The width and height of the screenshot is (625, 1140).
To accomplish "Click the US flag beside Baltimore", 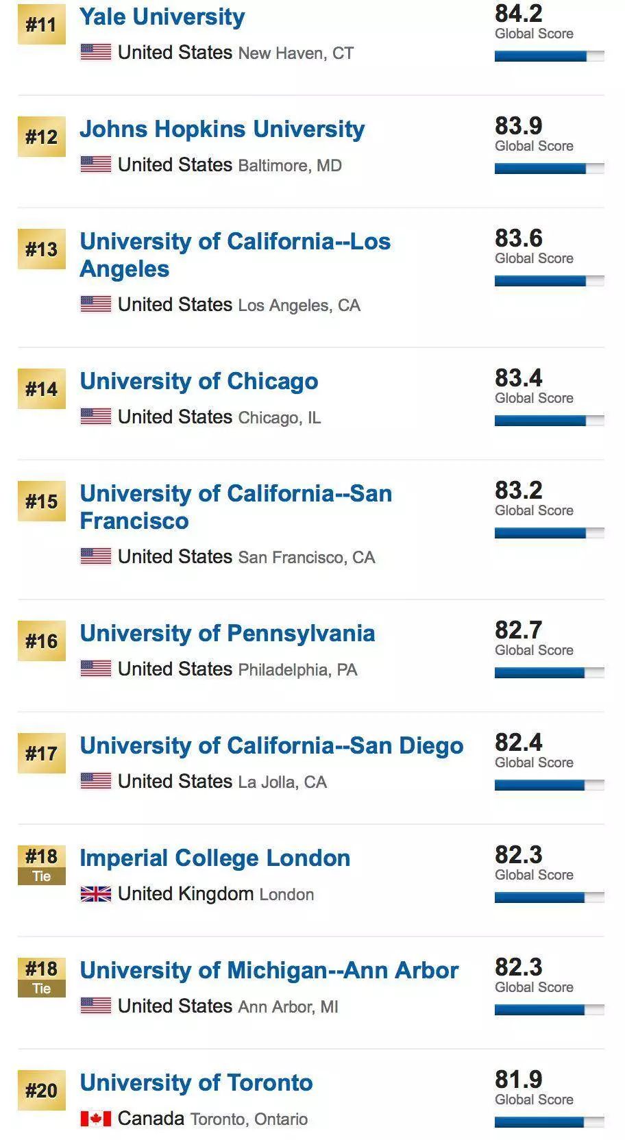I will tap(95, 164).
